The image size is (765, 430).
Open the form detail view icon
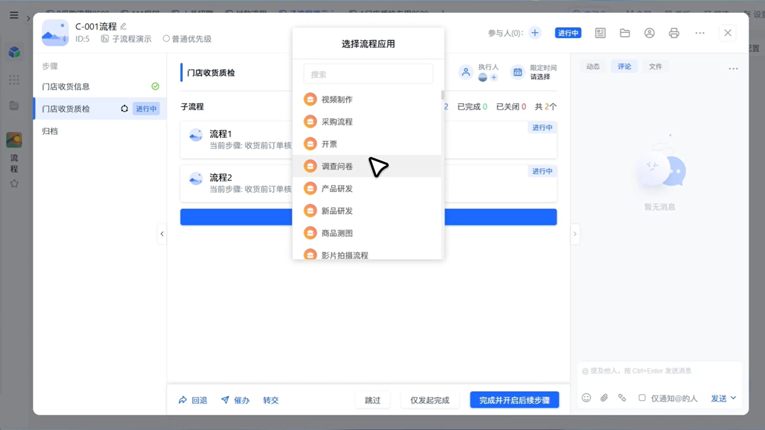pos(600,33)
